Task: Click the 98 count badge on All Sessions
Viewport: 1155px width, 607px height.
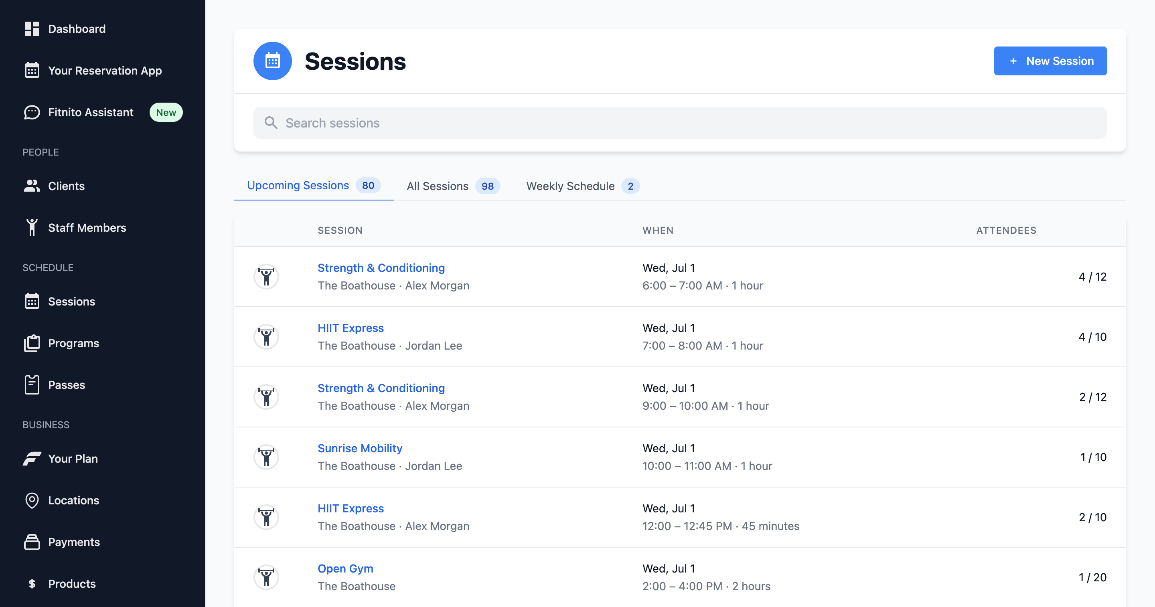Action: coord(487,186)
